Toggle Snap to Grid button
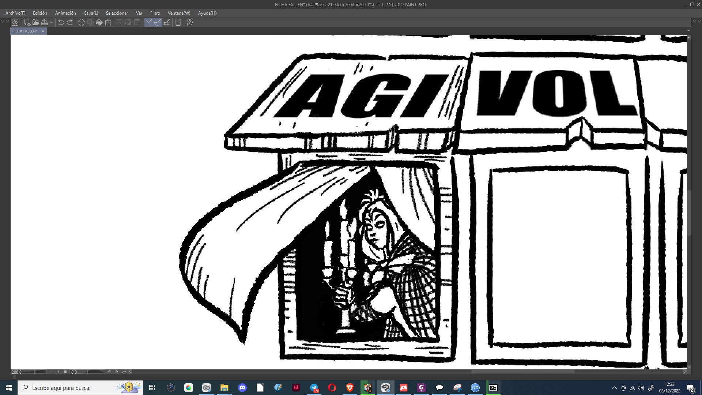The height and width of the screenshot is (395, 702). pos(167,22)
